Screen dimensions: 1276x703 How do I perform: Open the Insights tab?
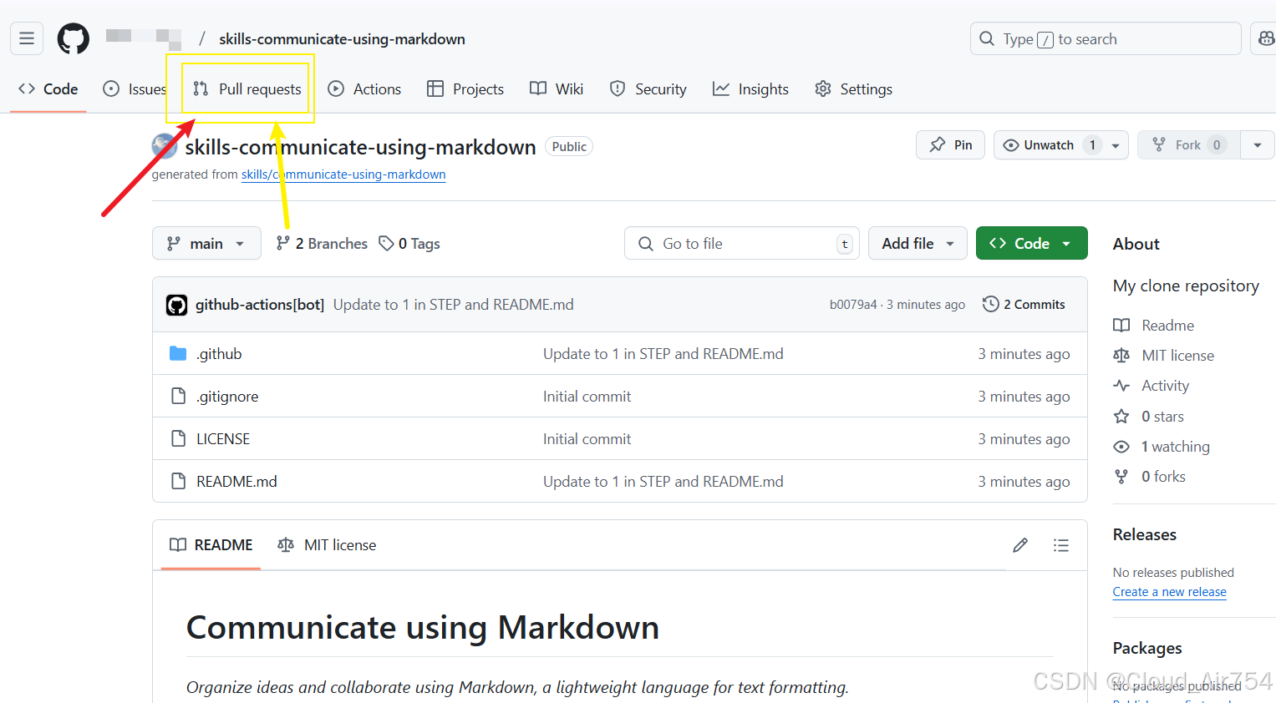(x=750, y=89)
